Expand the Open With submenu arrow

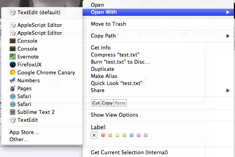click(x=228, y=12)
